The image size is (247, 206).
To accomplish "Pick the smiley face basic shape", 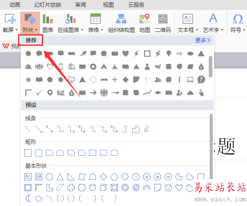I will point(168,188).
